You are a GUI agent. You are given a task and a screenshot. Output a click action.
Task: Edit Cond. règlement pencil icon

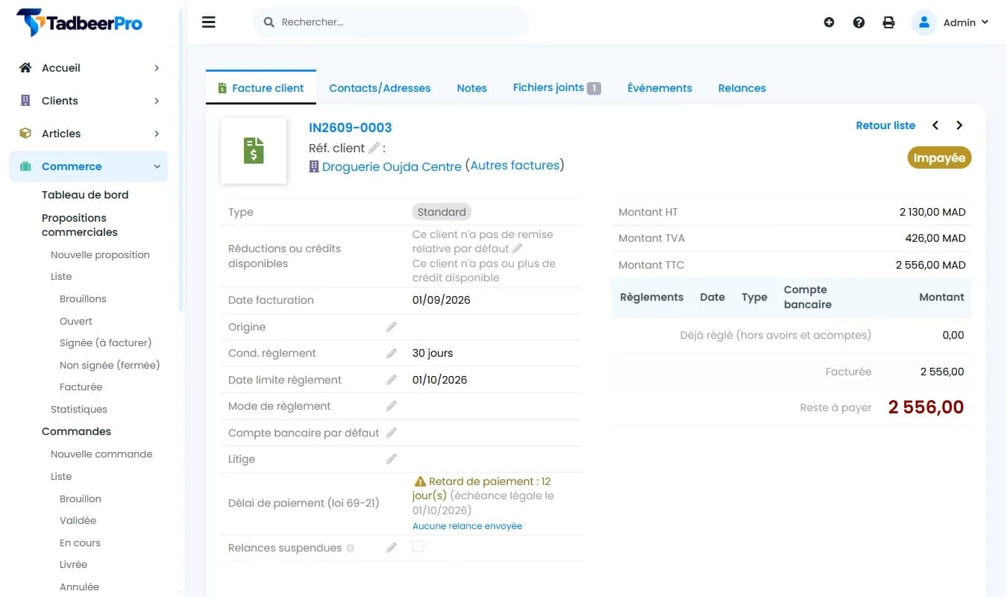click(x=391, y=353)
